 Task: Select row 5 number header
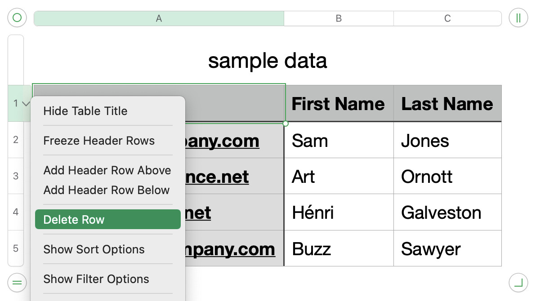coord(16,248)
